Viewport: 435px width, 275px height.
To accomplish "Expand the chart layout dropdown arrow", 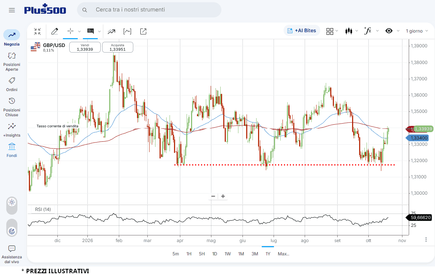I will pyautogui.click(x=337, y=31).
